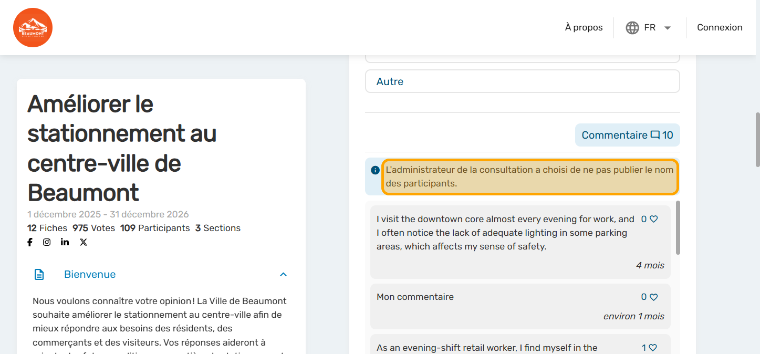The width and height of the screenshot is (760, 354).
Task: Click the Beaumont logo
Action: 33,27
